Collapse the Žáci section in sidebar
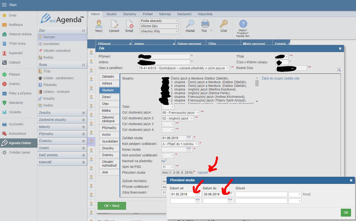Screen dimensions: 356x221 [84, 31]
